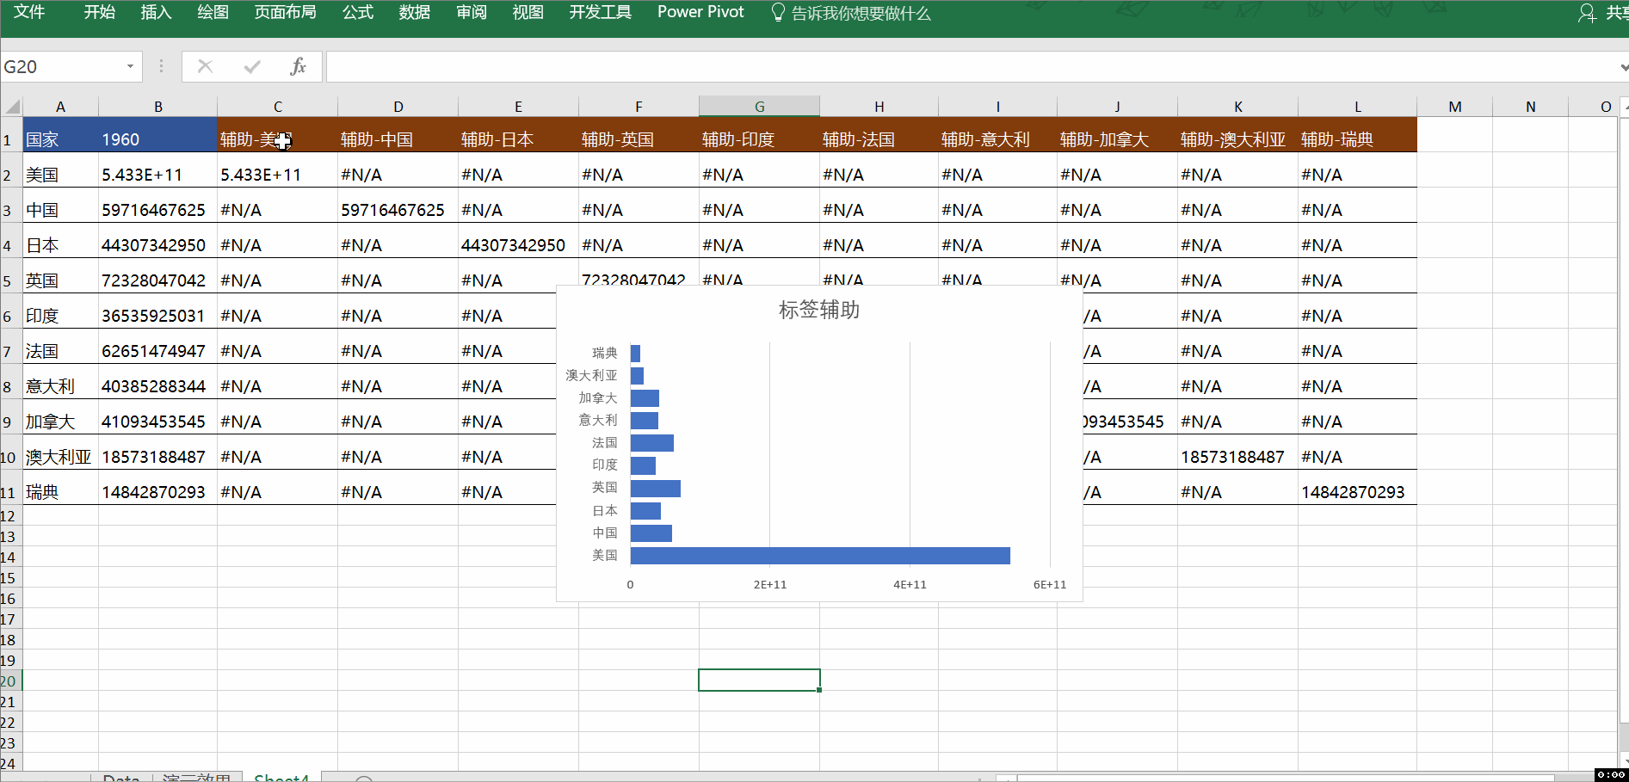Viewport: 1629px width, 782px height.
Task: Cancel entry using the X icon in formula bar
Action: 205,66
